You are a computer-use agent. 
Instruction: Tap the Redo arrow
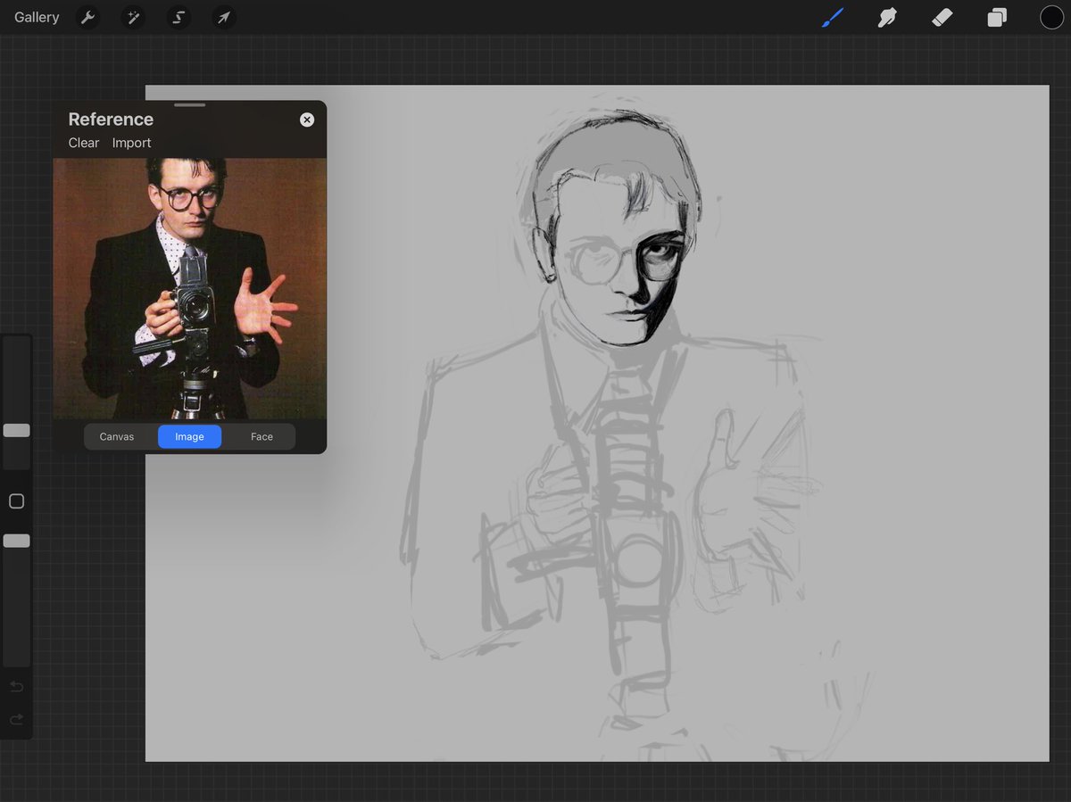pos(16,719)
